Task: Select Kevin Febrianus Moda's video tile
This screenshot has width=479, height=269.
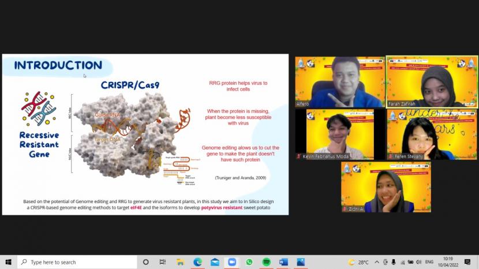Action: [339, 134]
